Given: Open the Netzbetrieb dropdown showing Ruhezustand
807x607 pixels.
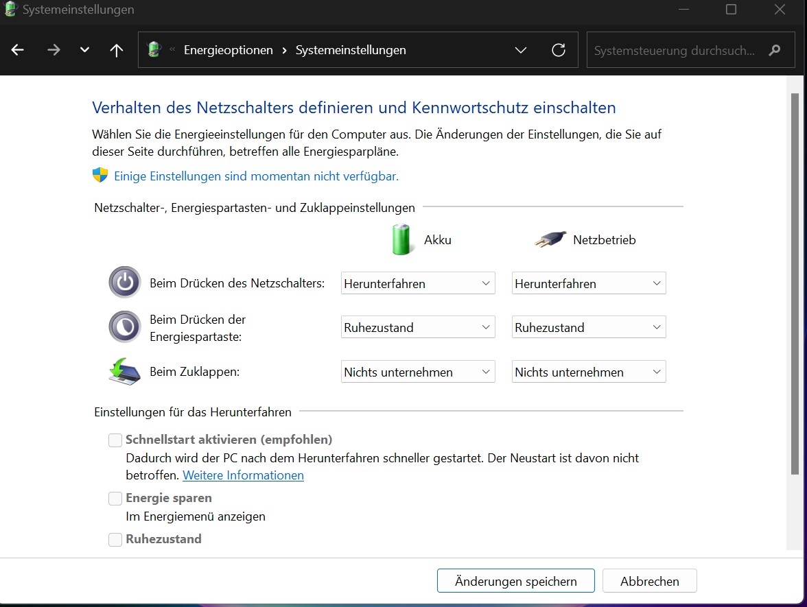Looking at the screenshot, I should coord(588,327).
